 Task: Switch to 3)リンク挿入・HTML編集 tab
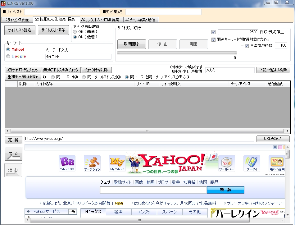click(x=102, y=20)
